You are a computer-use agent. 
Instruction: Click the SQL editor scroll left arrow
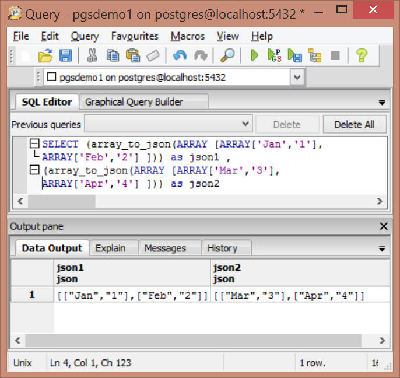20,201
